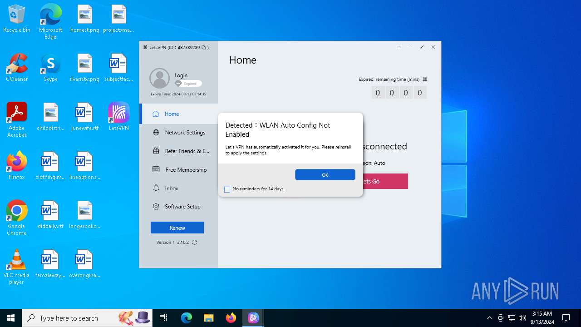Close the LetsVPN window
581x327 pixels.
[x=433, y=47]
